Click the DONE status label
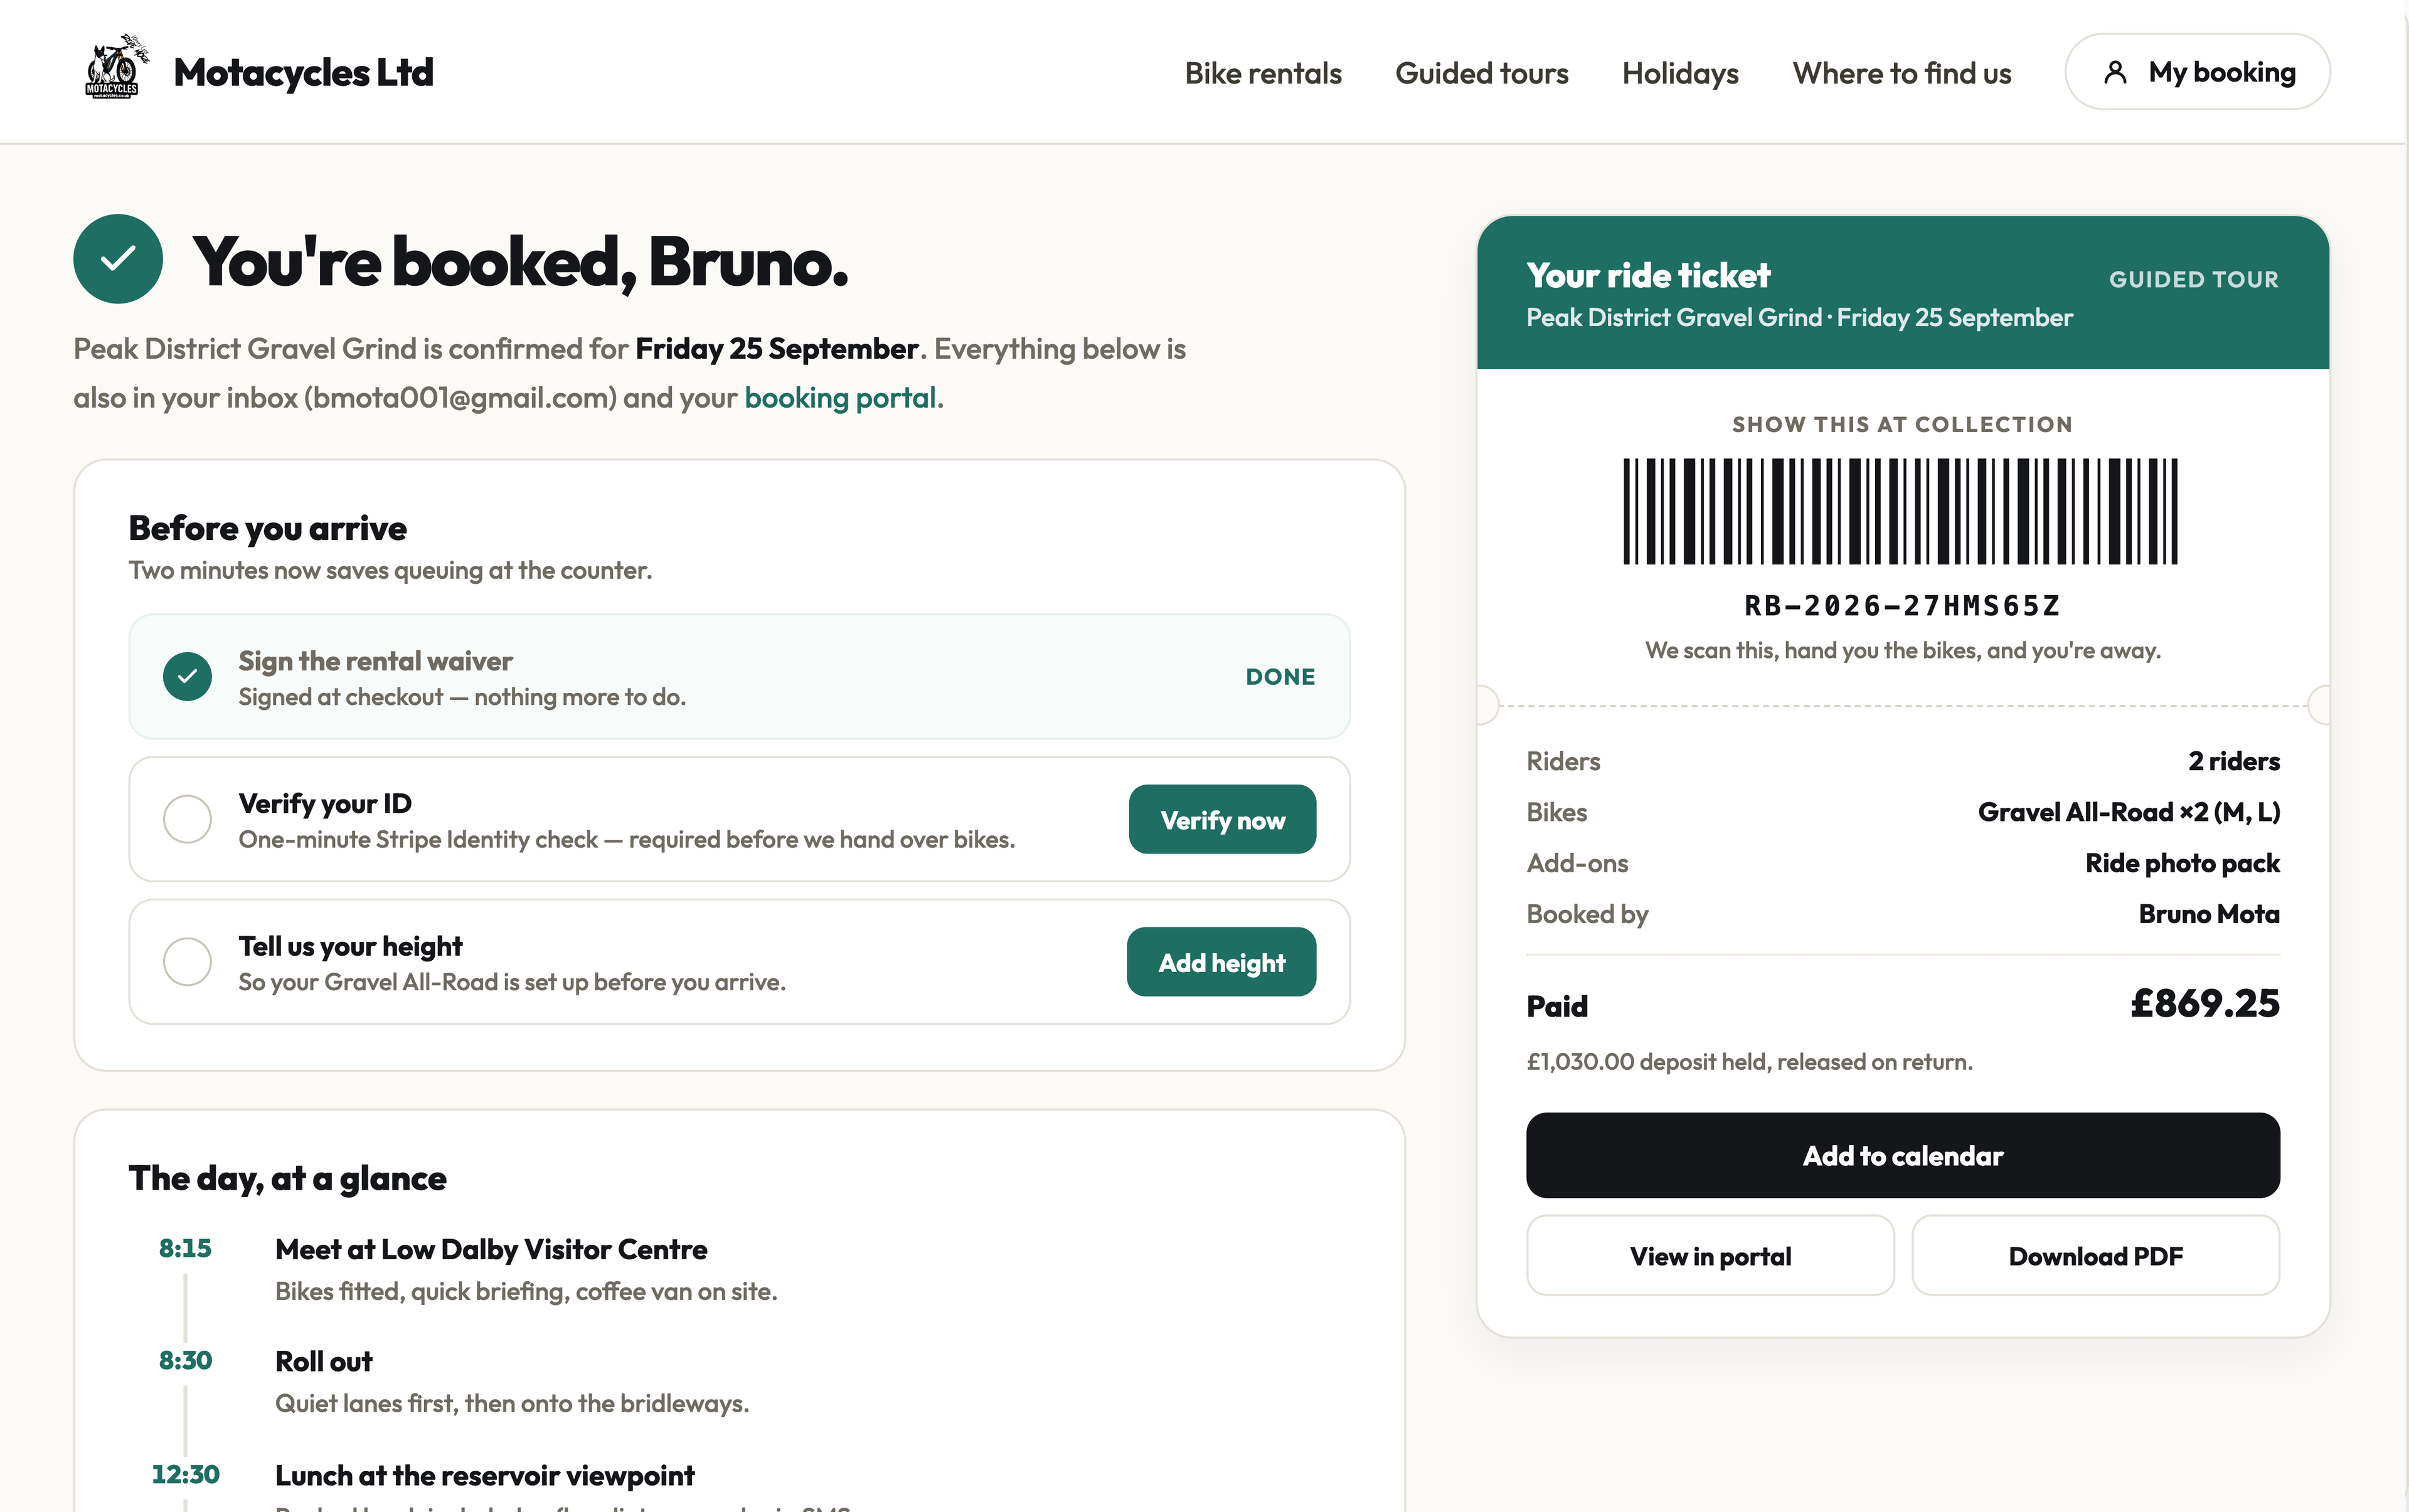The height and width of the screenshot is (1512, 2409). click(x=1280, y=677)
